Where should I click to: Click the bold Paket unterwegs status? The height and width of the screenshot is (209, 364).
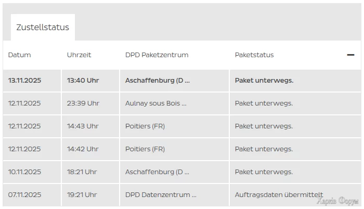[264, 81]
